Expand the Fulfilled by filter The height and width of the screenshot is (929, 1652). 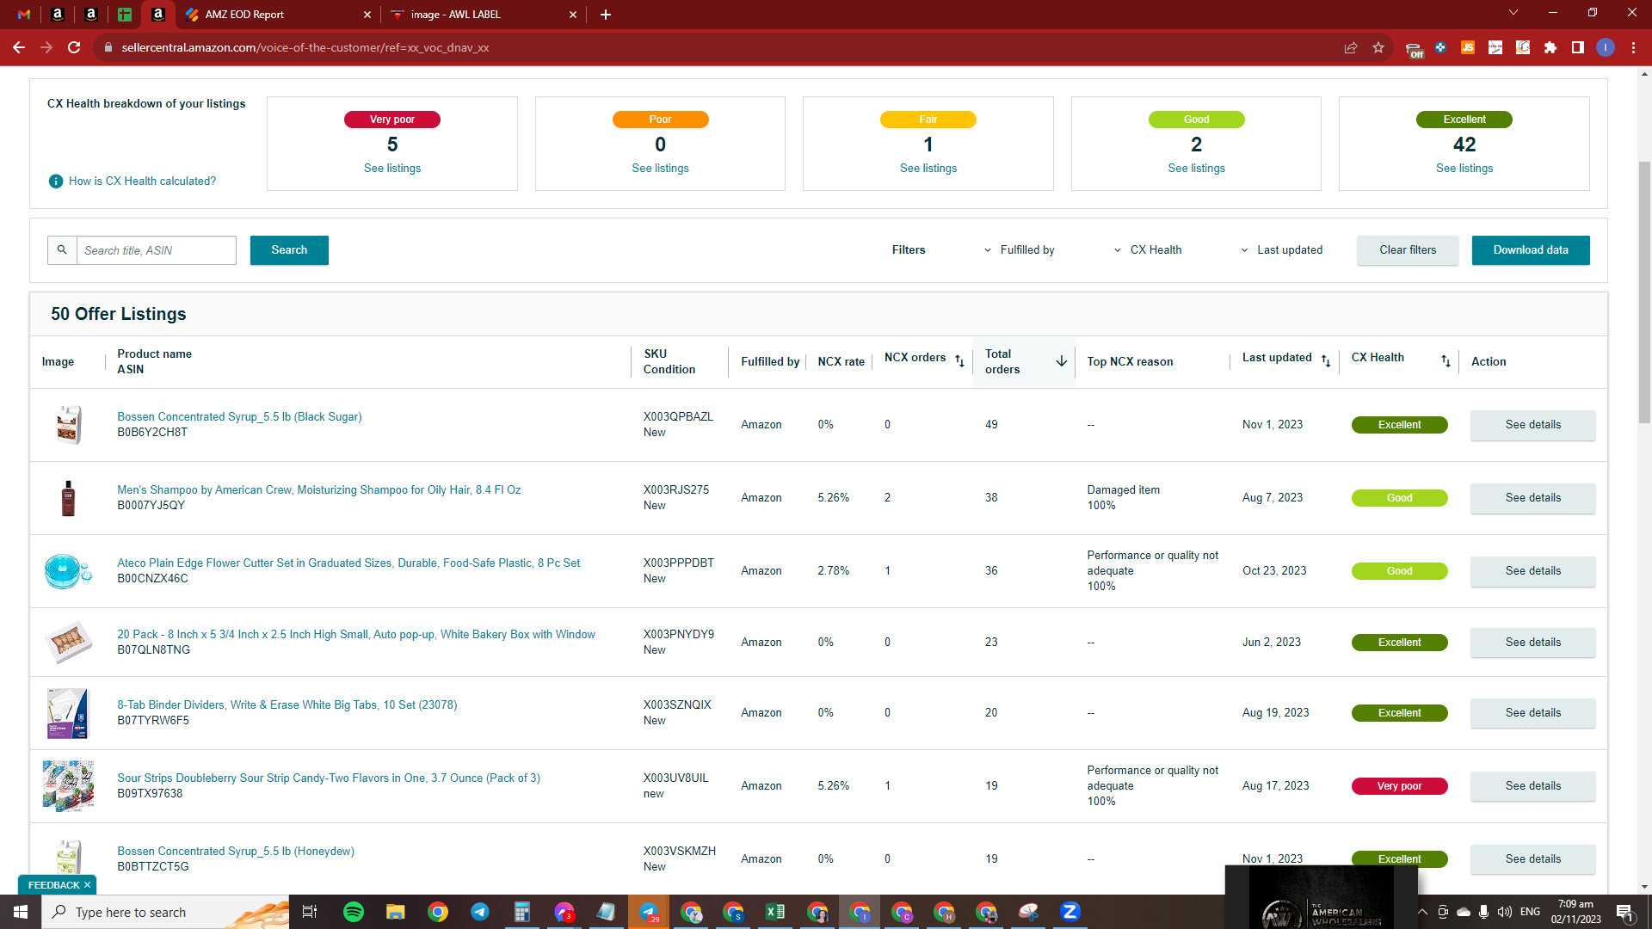[1020, 250]
